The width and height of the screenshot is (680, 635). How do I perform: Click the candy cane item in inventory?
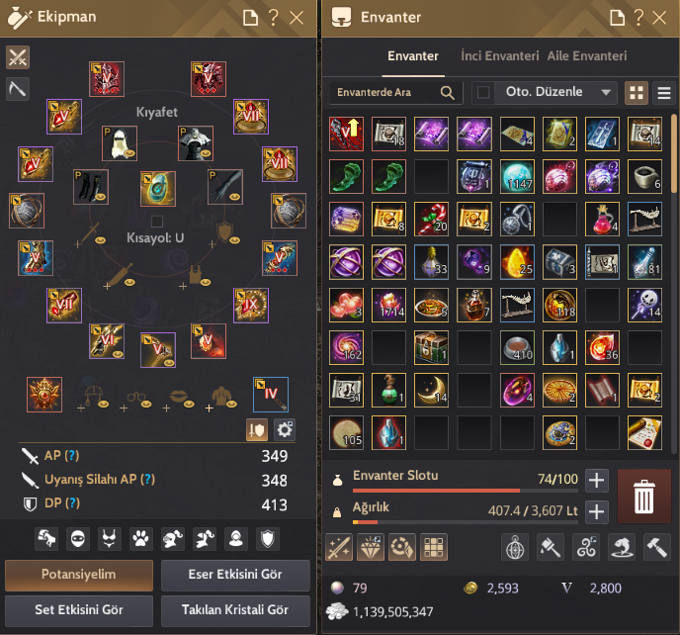pos(431,220)
